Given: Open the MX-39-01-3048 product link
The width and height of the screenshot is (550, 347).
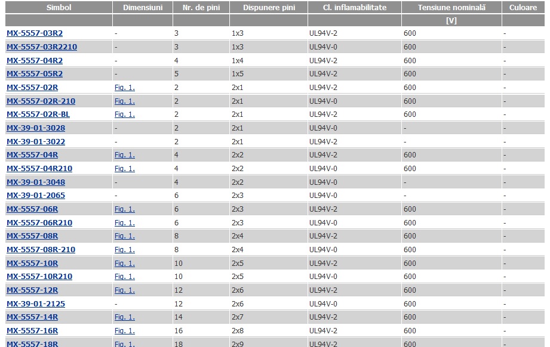Looking at the screenshot, I should [x=36, y=182].
